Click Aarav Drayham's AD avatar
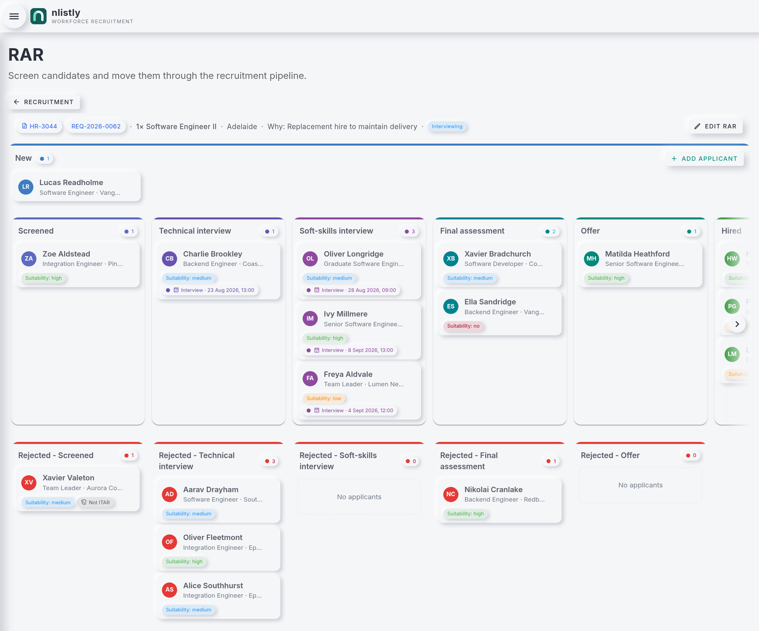The image size is (759, 631). (170, 494)
